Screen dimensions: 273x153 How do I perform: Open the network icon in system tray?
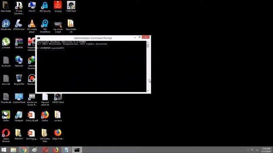pos(257,150)
